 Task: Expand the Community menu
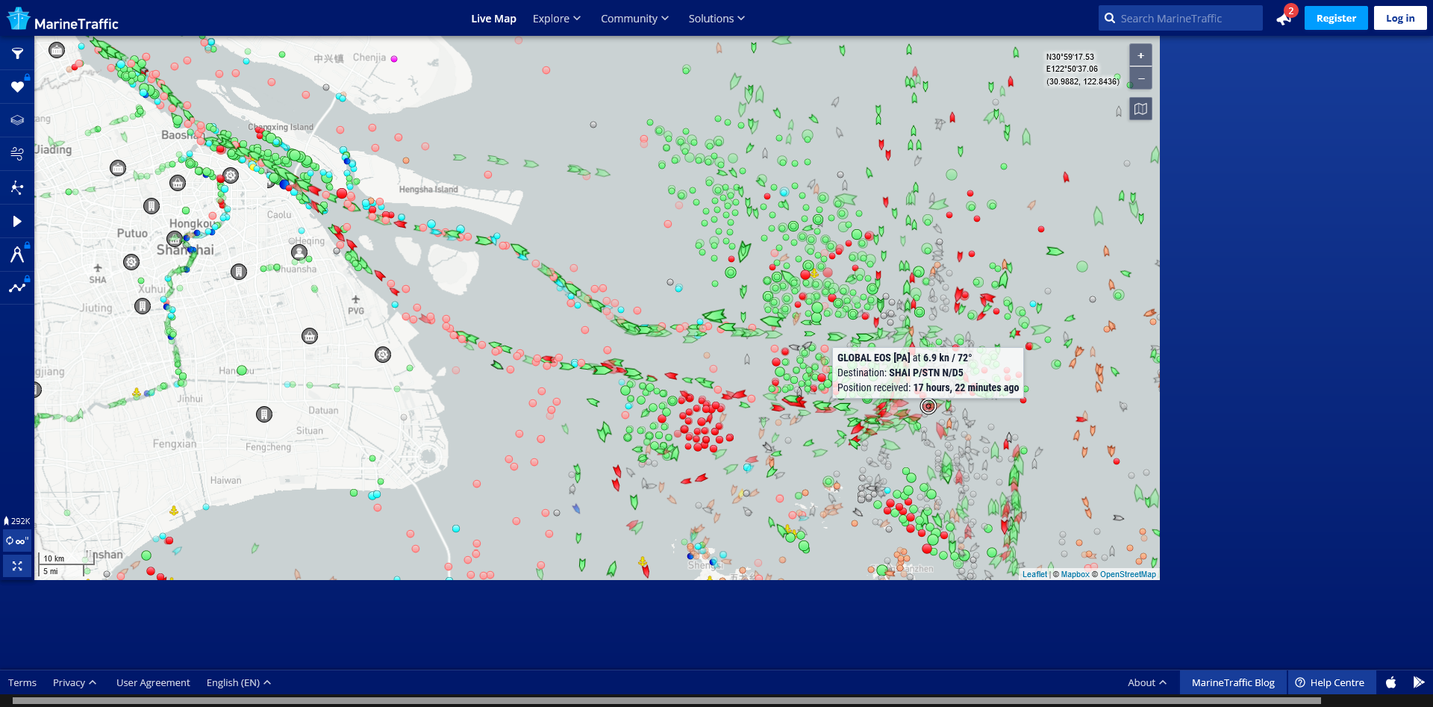[x=634, y=19]
